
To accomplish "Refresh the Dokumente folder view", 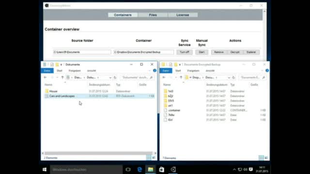I will (115, 78).
